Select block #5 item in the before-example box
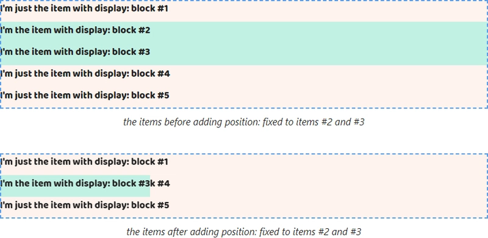 (x=85, y=96)
